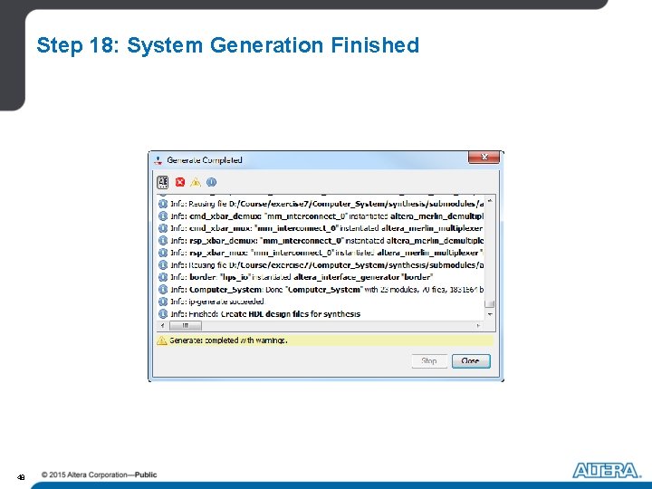Click the horizontal scrollbar left arrow
Image resolution: width=652 pixels, height=489 pixels.
coord(163,326)
